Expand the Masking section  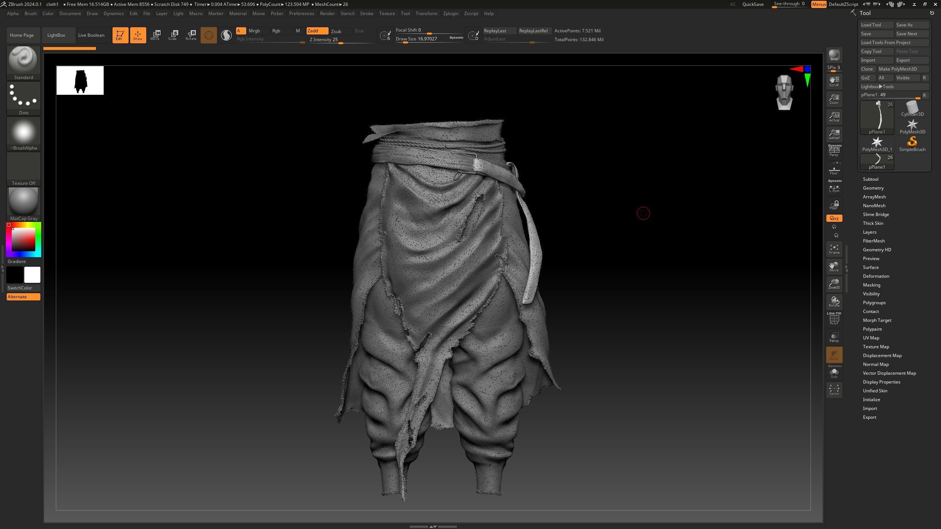(x=872, y=285)
